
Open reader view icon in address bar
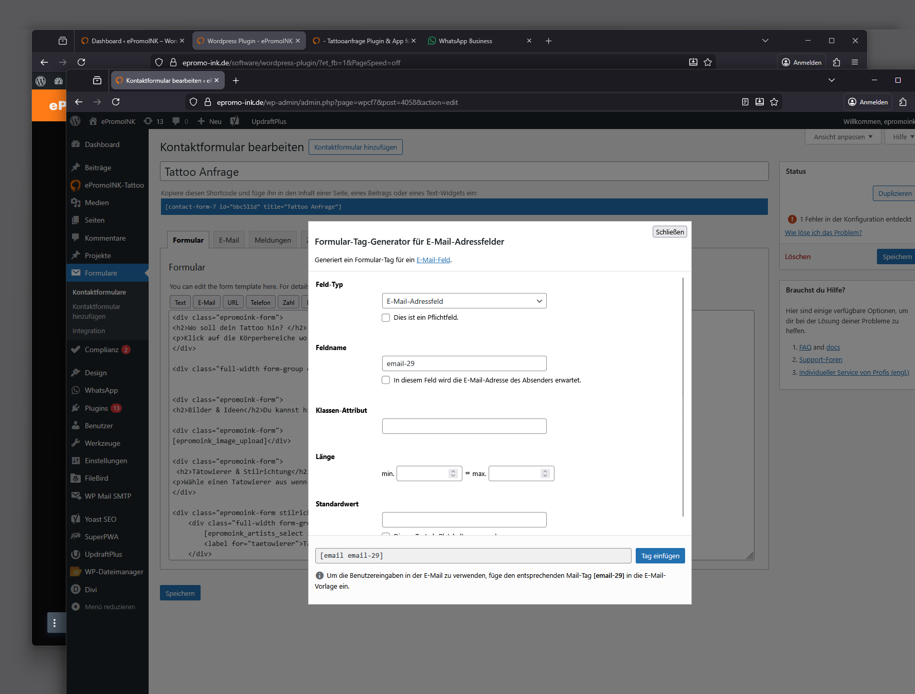coord(745,102)
